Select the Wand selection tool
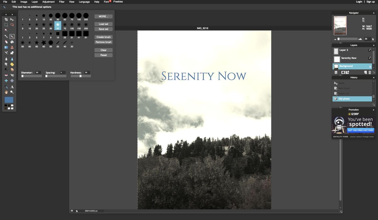378x220 pixels. coord(6,30)
